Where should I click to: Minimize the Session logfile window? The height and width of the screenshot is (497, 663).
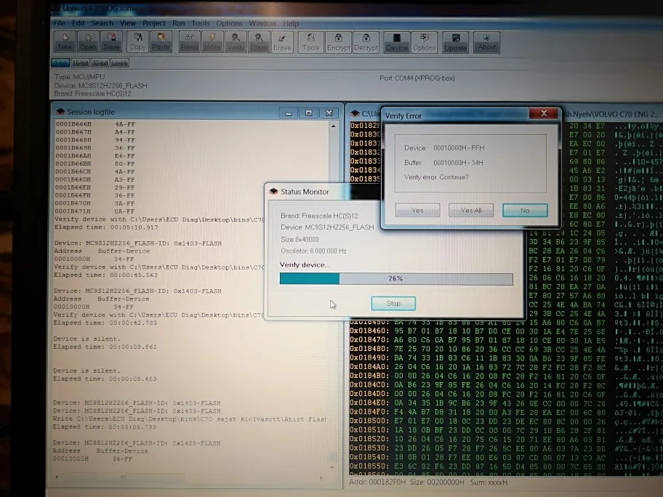(289, 113)
